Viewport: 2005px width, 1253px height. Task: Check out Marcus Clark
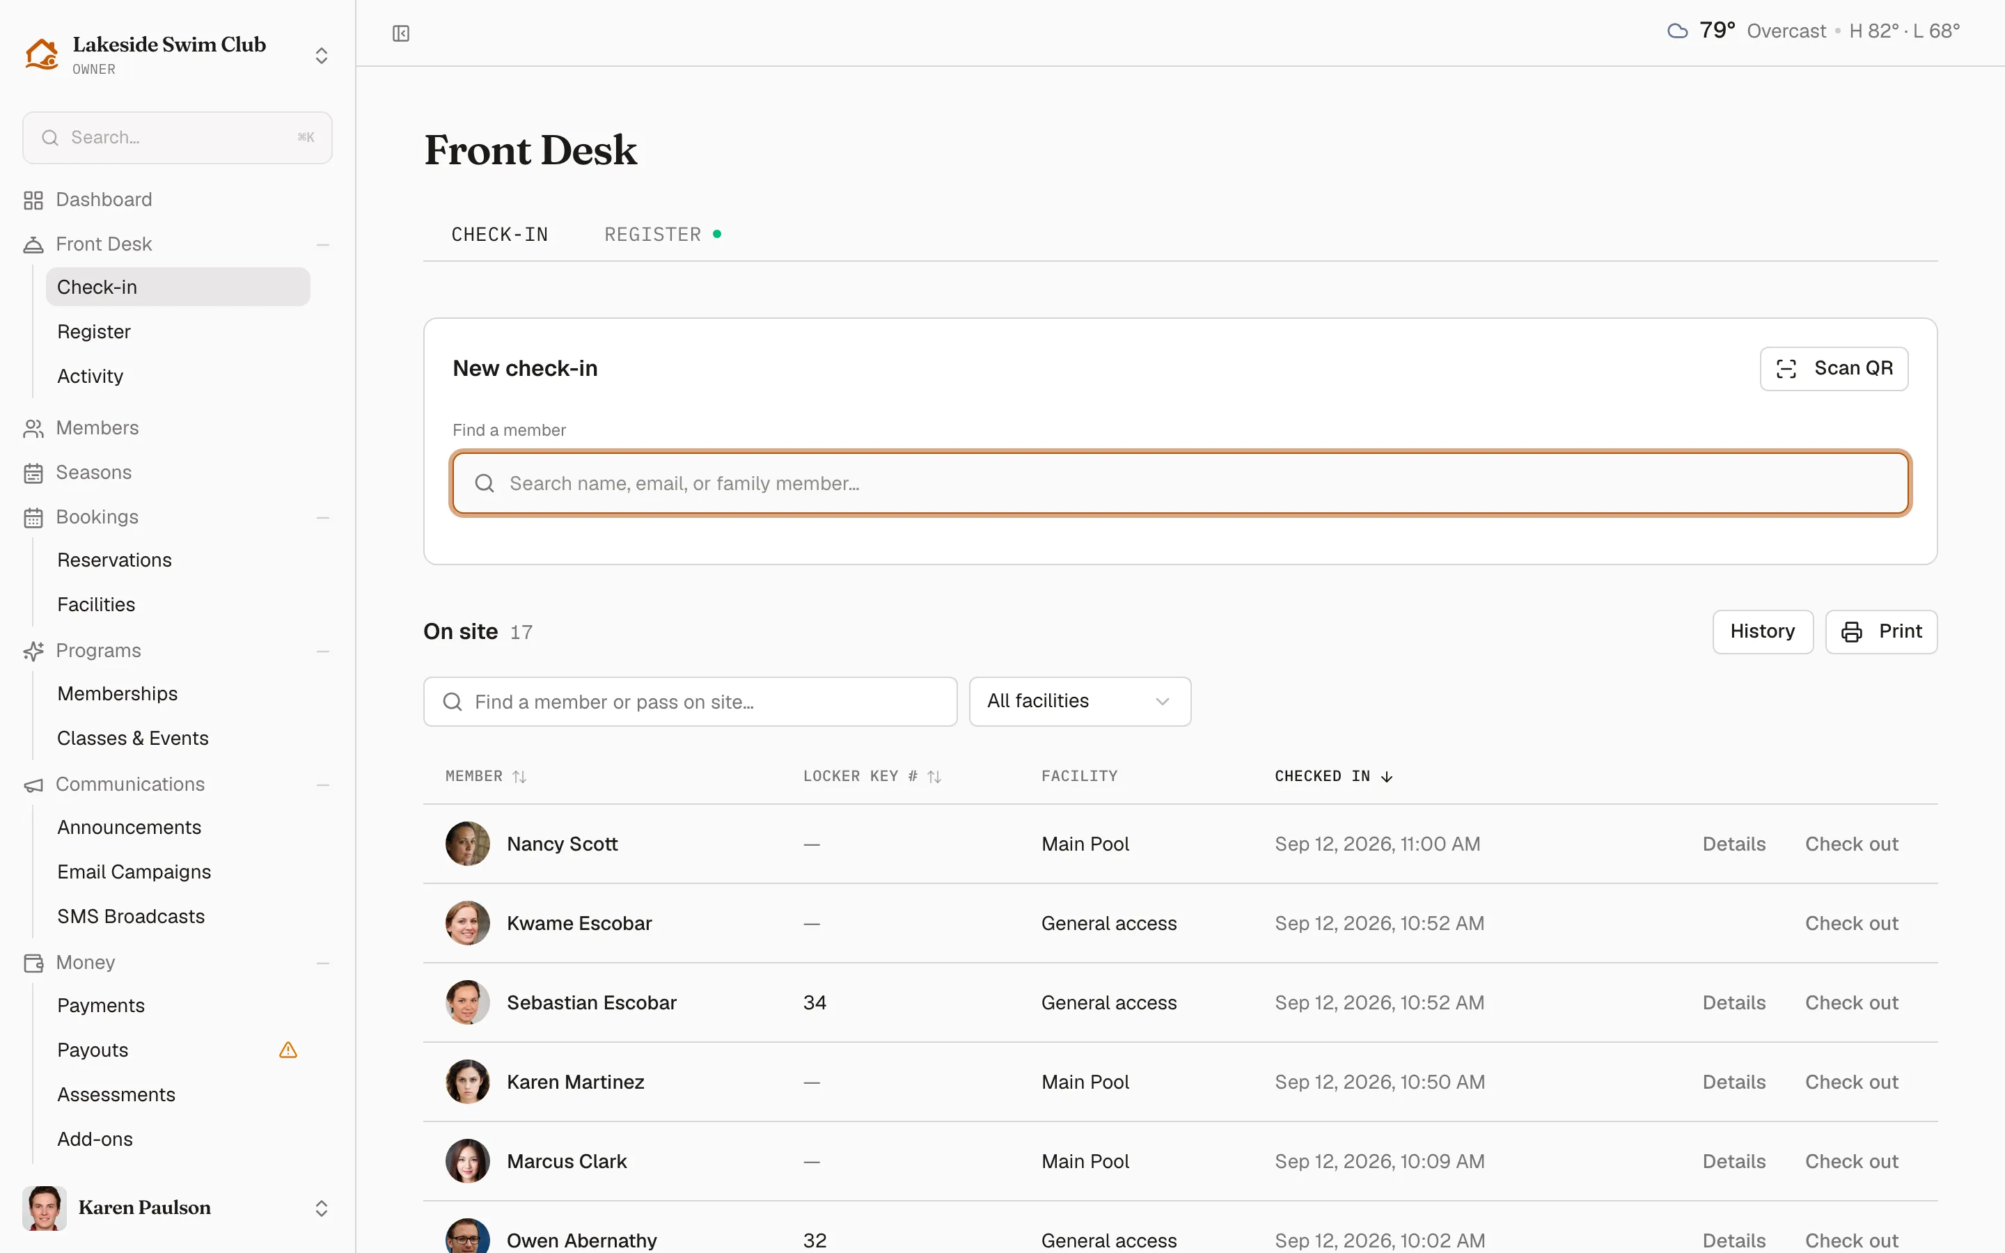(1851, 1162)
